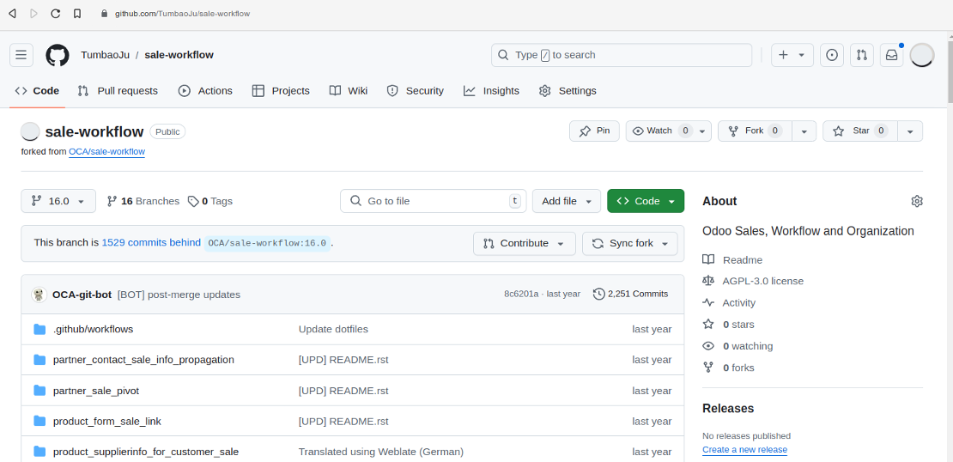Viewport: 953px width, 462px height.
Task: Expand the Add file dropdown
Action: click(x=566, y=201)
